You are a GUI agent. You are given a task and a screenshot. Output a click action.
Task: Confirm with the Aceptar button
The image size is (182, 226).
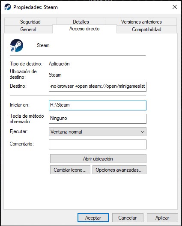93,217
